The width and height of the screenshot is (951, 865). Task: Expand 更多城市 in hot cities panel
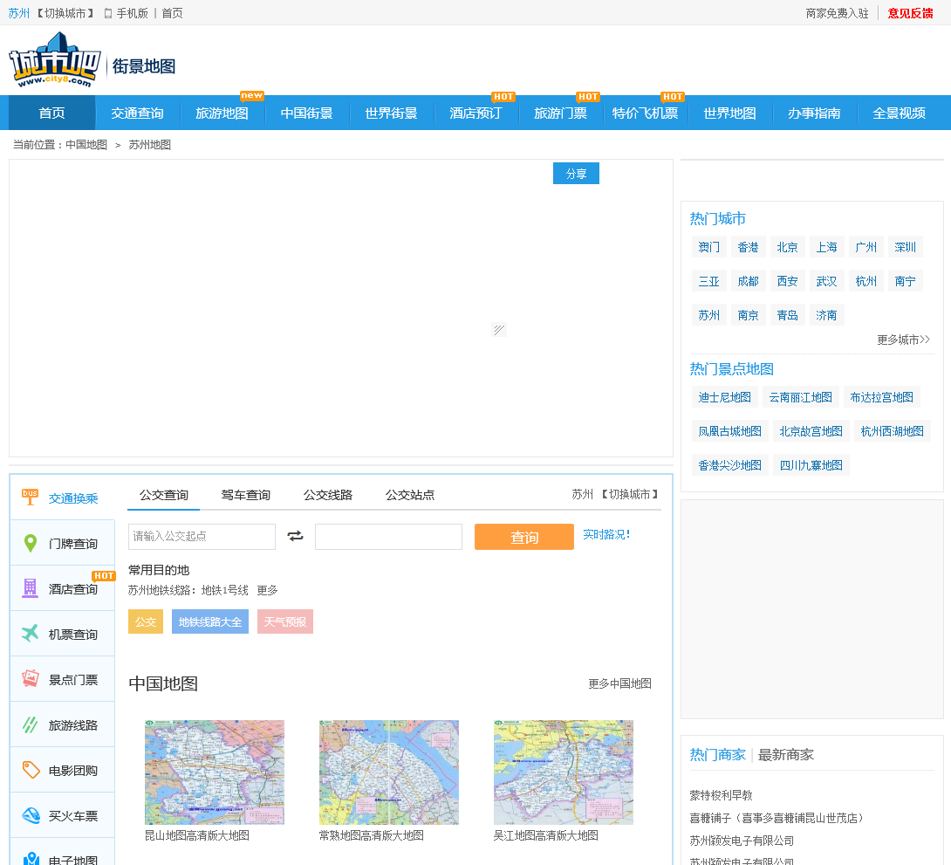tap(903, 340)
